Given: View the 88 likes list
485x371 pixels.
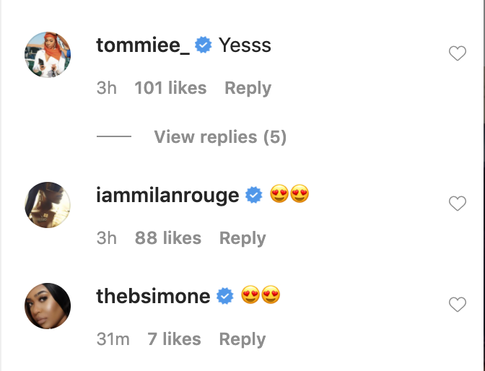Looking at the screenshot, I should click(168, 238).
